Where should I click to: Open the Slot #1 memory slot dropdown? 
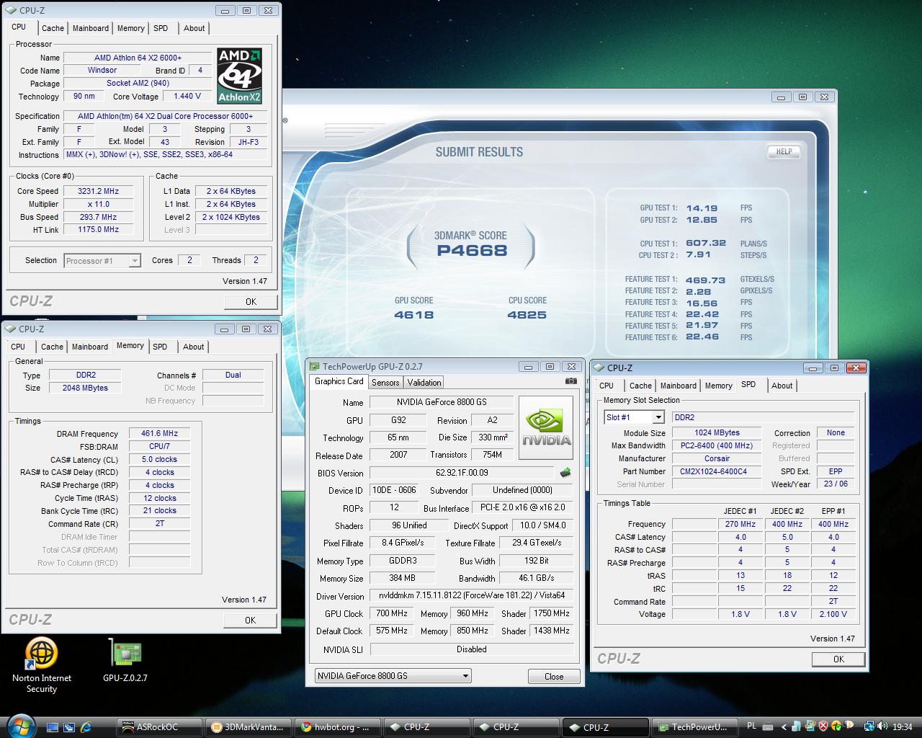(x=634, y=417)
